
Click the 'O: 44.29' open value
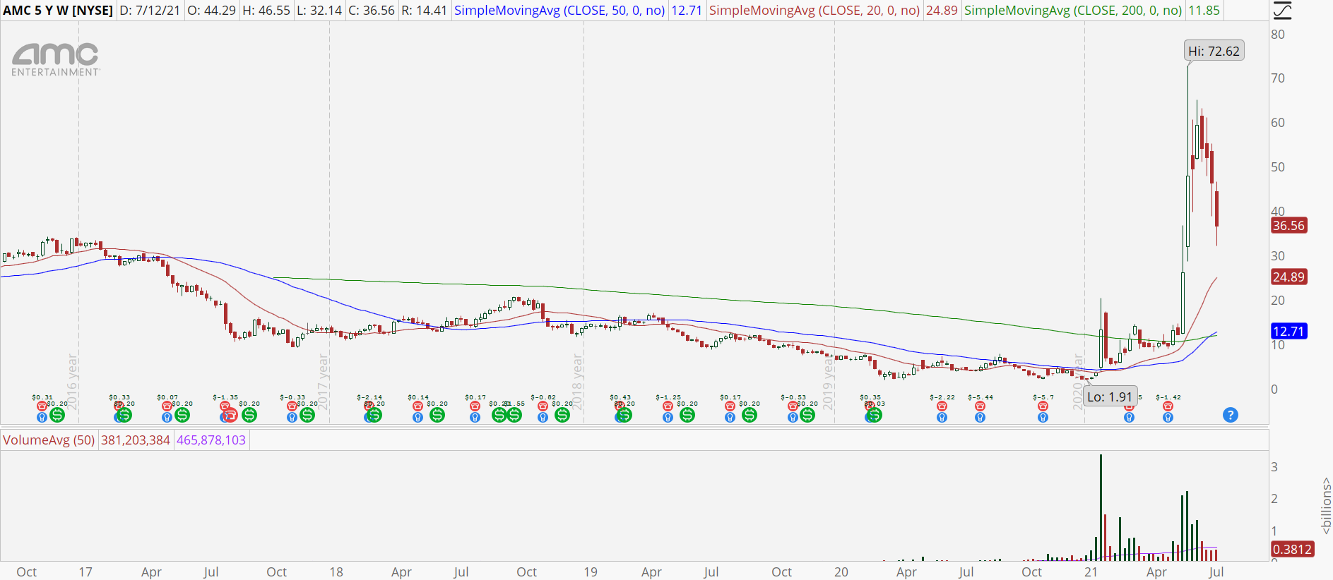(211, 11)
